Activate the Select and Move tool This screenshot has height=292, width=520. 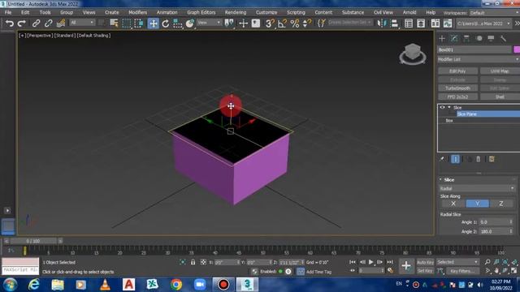point(153,24)
